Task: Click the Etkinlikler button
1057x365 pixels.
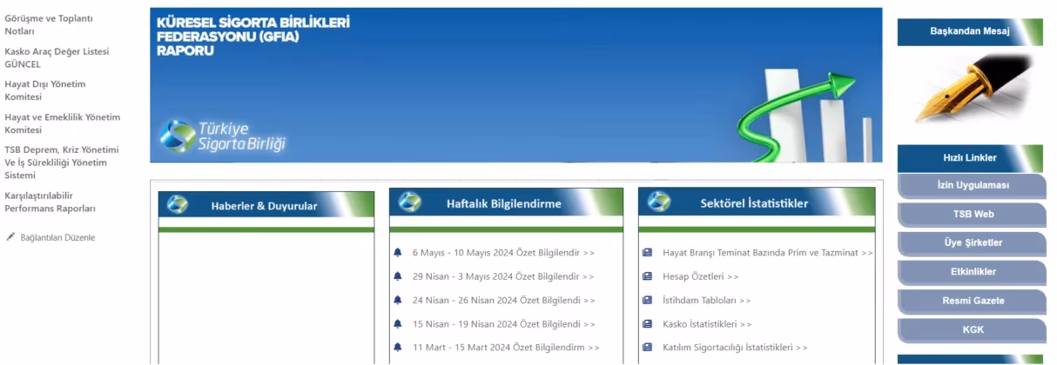Action: pos(972,272)
